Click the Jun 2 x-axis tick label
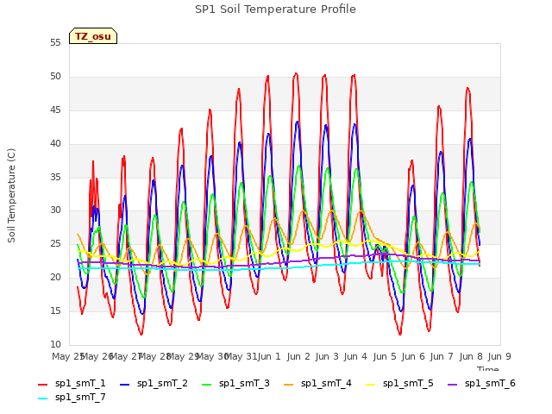Viewport: 552px width, 414px height. 298,356
